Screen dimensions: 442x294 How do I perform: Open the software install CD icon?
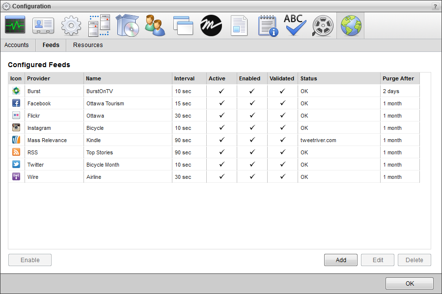pyautogui.click(x=127, y=25)
